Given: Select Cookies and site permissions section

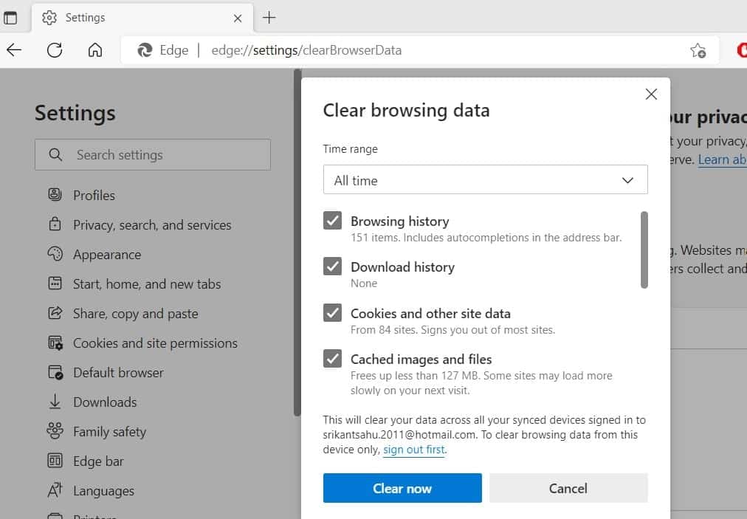Looking at the screenshot, I should click(x=155, y=343).
